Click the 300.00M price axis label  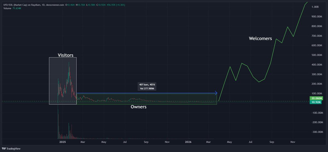pos(317,74)
